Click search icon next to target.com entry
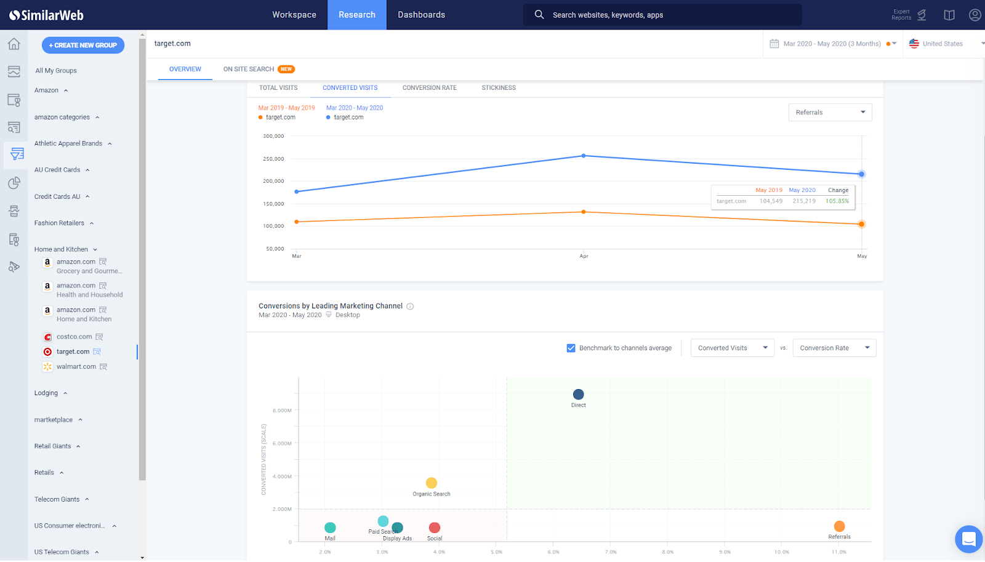This screenshot has height=562, width=985. pos(97,352)
